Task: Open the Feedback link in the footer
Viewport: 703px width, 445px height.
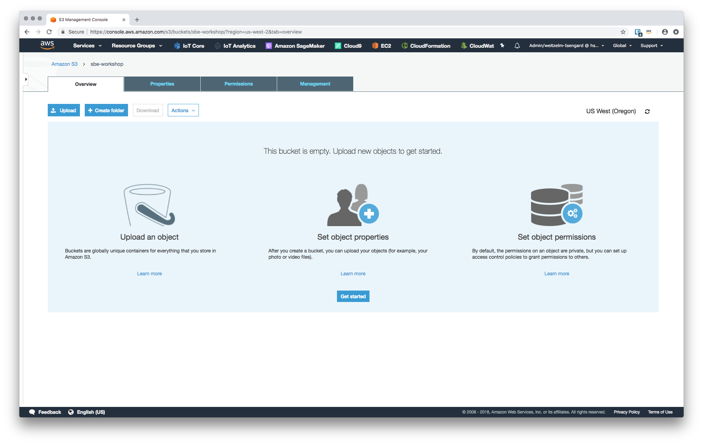Action: pyautogui.click(x=45, y=412)
